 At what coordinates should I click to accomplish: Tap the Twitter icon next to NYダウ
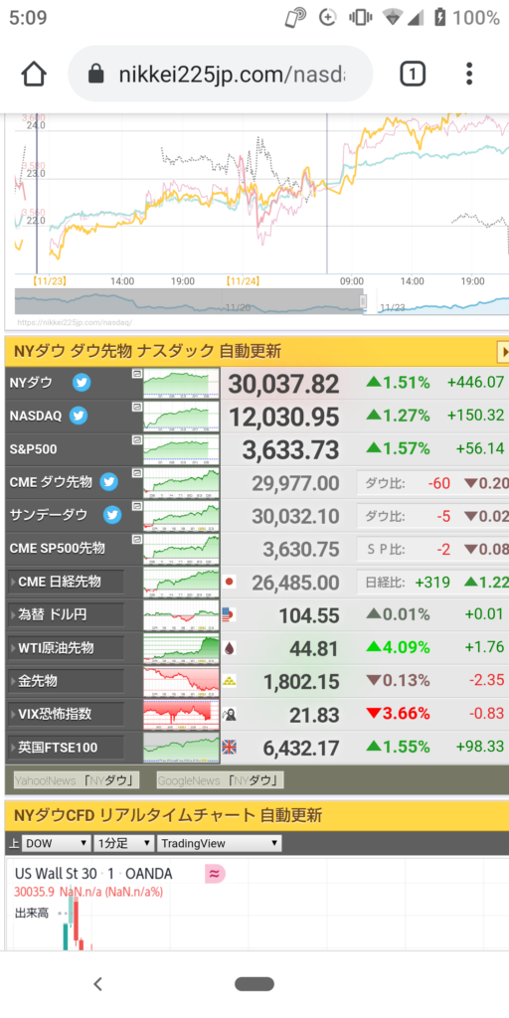click(x=82, y=383)
